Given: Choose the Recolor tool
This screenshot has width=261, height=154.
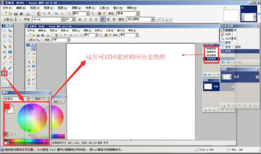Looking at the screenshot, I should coord(10,68).
